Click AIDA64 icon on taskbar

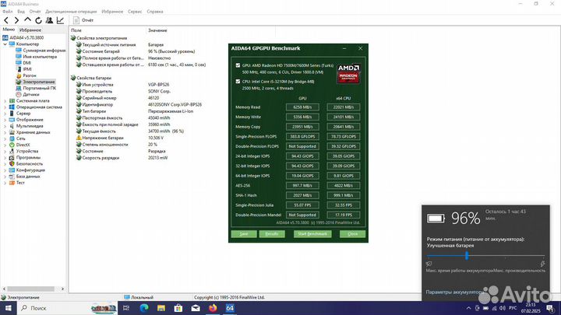(x=230, y=308)
